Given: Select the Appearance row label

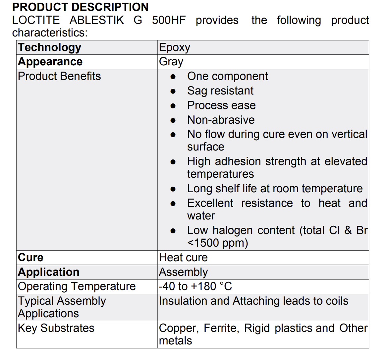Looking at the screenshot, I should coord(50,62).
